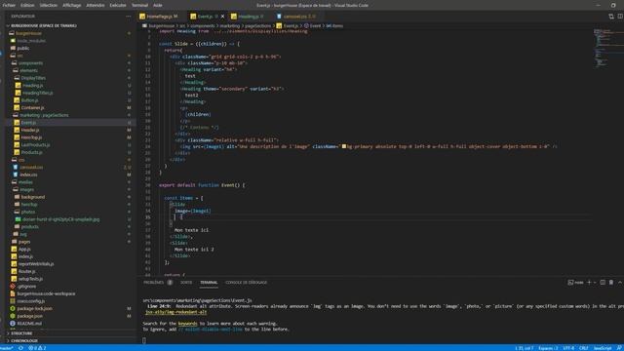This screenshot has height=351, width=624.
Task: Open the Aide menu
Action: coord(158,5)
